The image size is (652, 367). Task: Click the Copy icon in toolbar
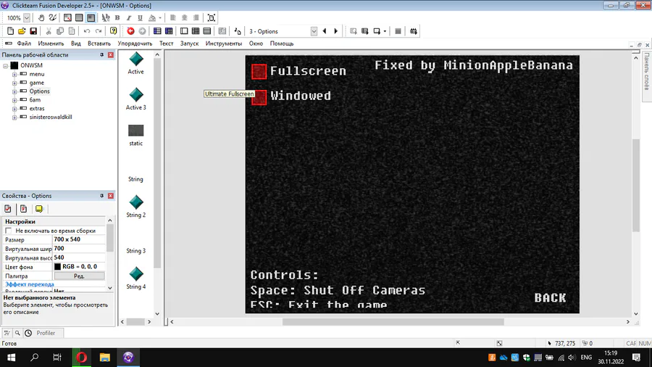(x=60, y=31)
